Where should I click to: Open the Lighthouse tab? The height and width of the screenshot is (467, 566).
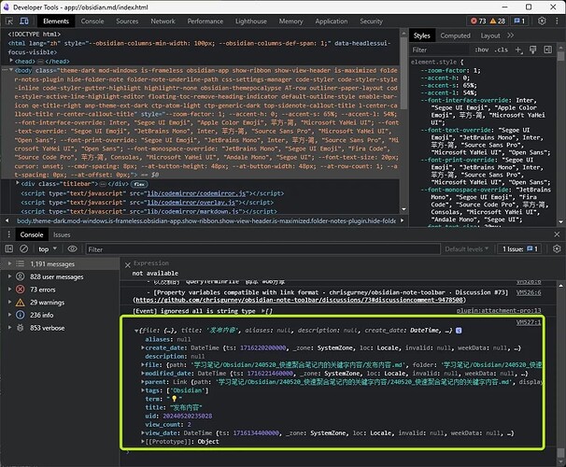(251, 21)
